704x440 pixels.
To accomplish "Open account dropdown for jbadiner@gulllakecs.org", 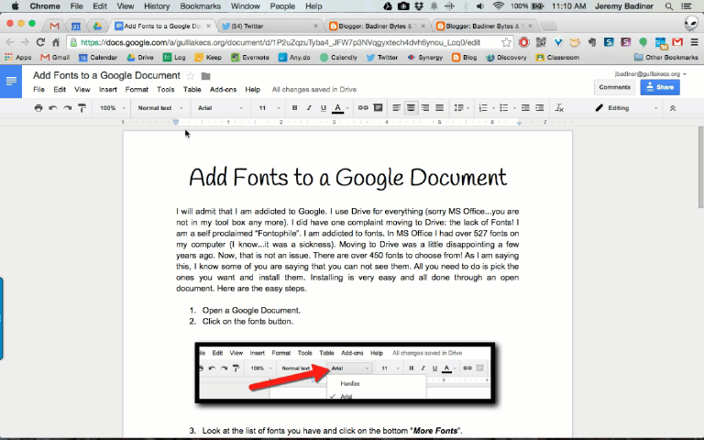I will [651, 73].
